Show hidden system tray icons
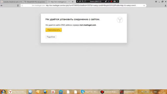 point(139,92)
